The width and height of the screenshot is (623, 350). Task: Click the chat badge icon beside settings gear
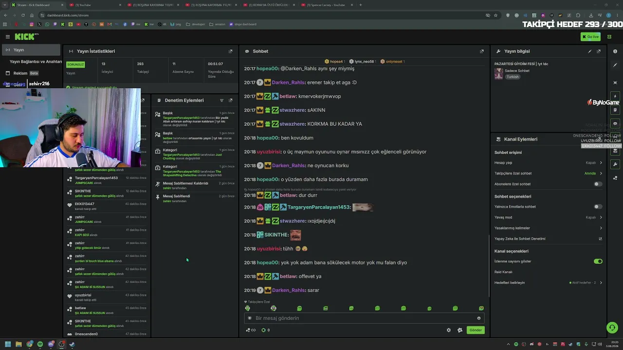tap(460, 330)
